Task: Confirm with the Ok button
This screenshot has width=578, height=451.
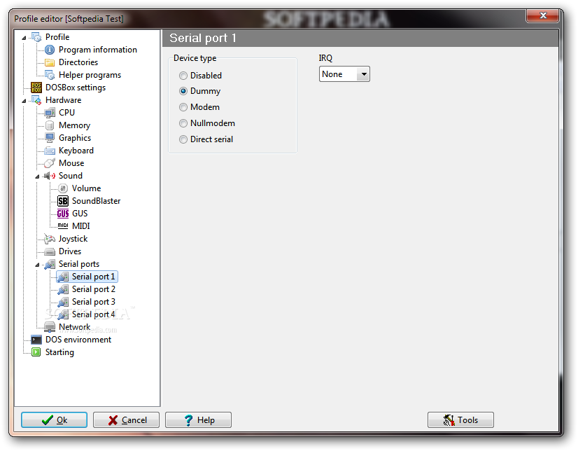Action: tap(54, 420)
